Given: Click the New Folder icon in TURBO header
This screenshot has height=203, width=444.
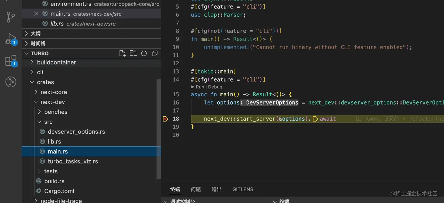Looking at the screenshot, I should [133, 53].
